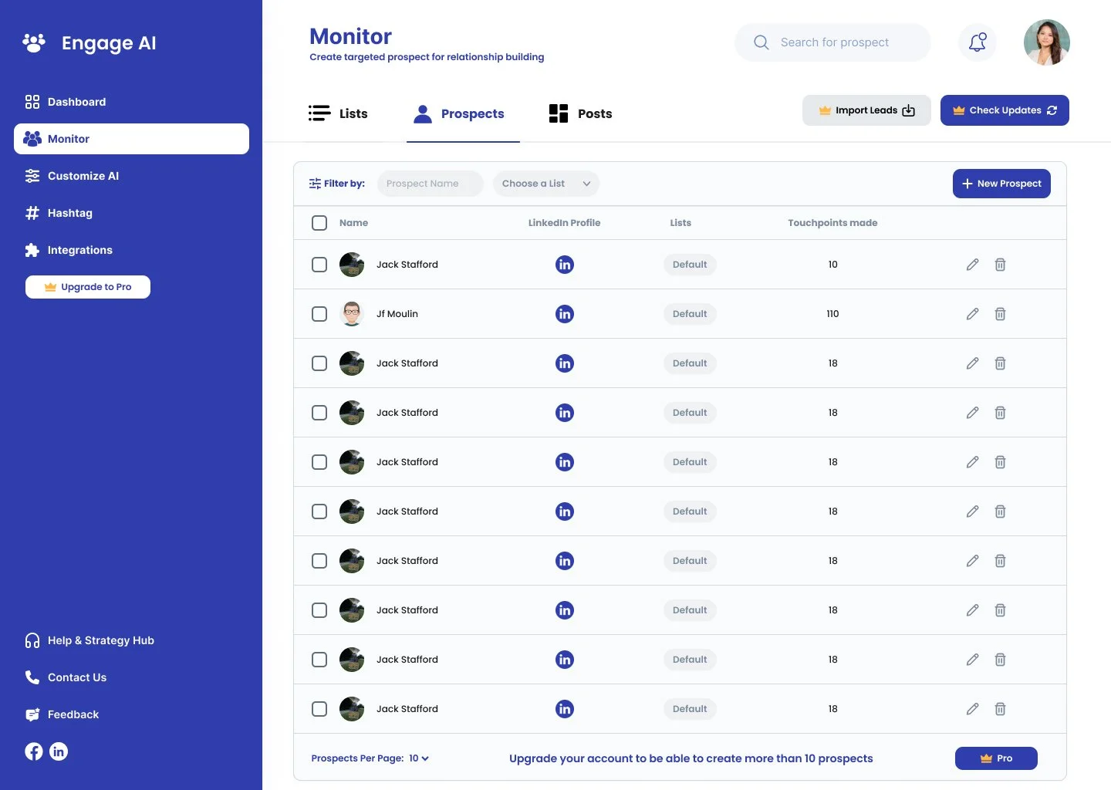This screenshot has width=1111, height=790.
Task: Click the Lists column header
Action: pos(680,223)
